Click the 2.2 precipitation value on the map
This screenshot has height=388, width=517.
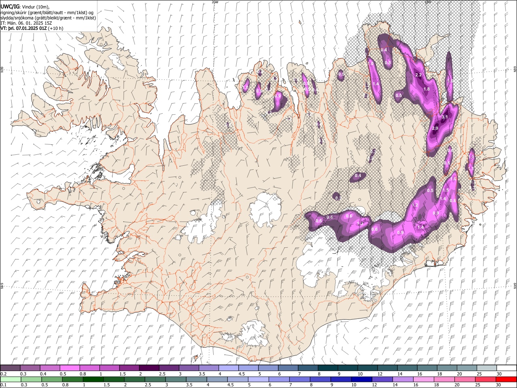click(x=418, y=75)
